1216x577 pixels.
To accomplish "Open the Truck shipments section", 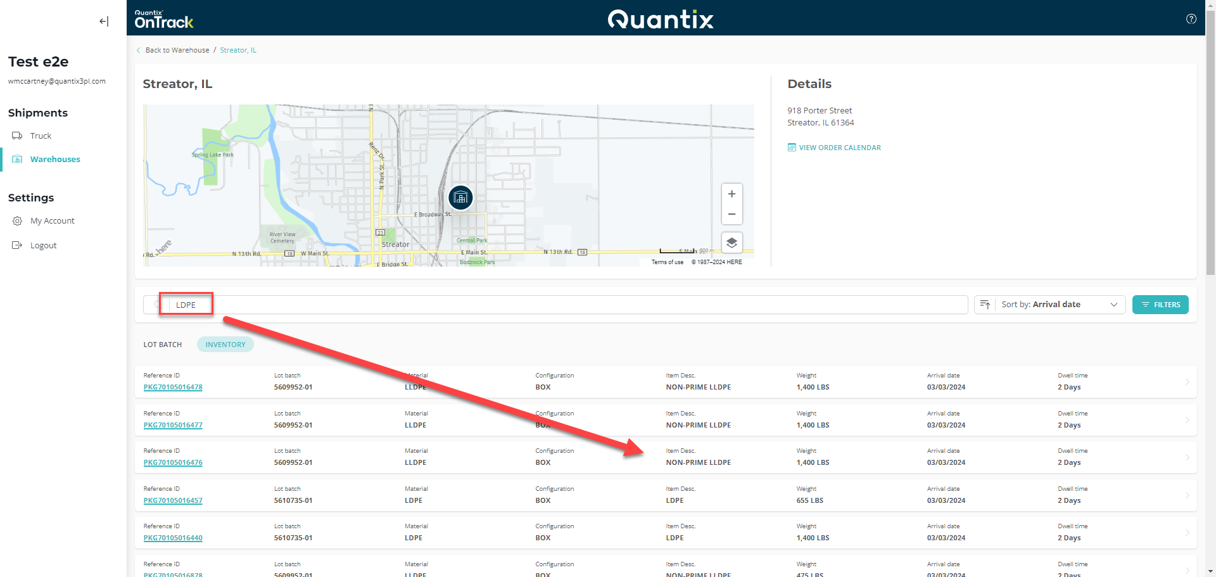I will (x=41, y=136).
